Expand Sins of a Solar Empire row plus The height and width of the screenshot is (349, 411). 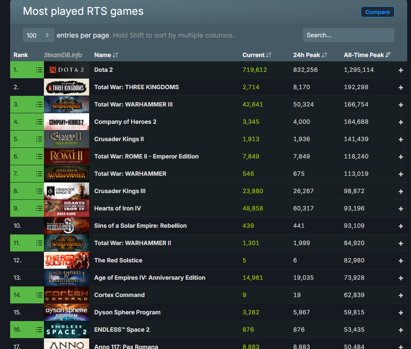pyautogui.click(x=400, y=226)
